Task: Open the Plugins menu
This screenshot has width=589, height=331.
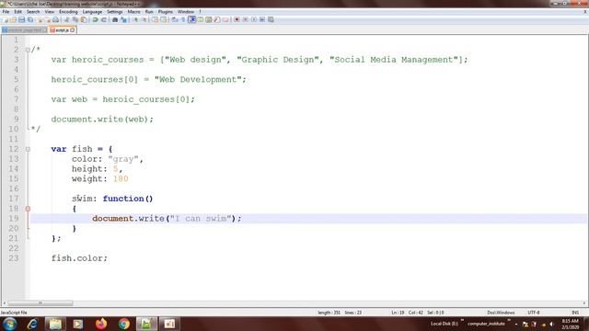Action: point(166,12)
